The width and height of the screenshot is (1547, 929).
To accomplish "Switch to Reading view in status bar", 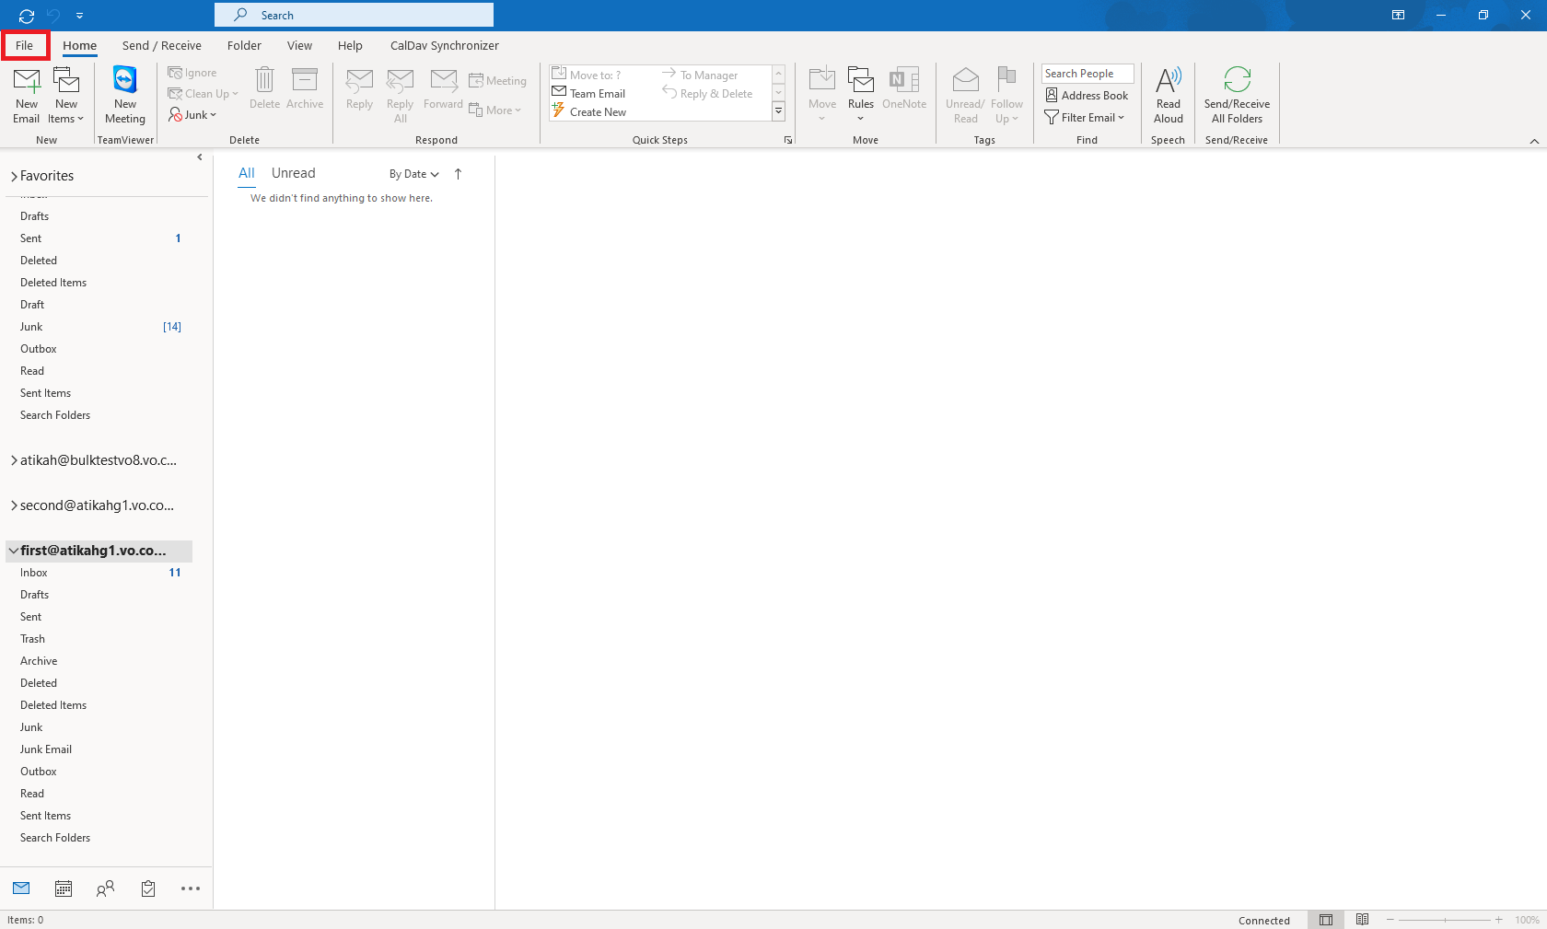I will click(x=1362, y=920).
